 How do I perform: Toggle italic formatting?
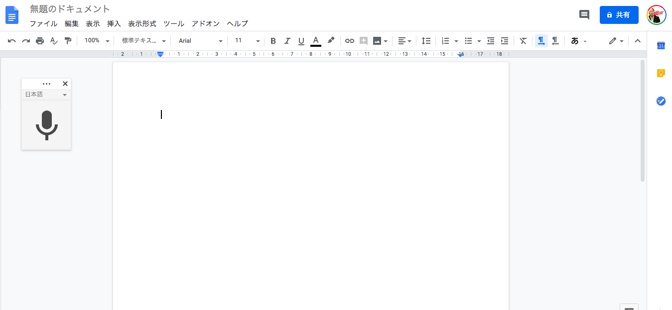coord(287,41)
